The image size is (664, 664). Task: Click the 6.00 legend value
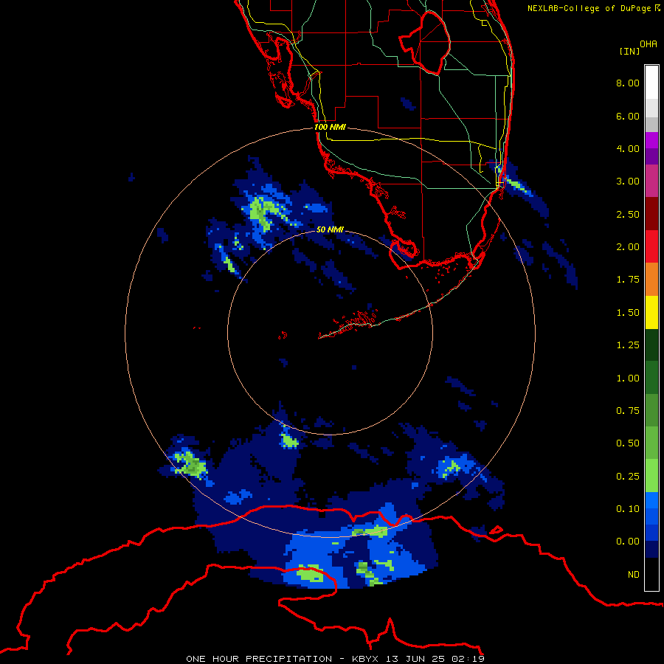point(628,116)
